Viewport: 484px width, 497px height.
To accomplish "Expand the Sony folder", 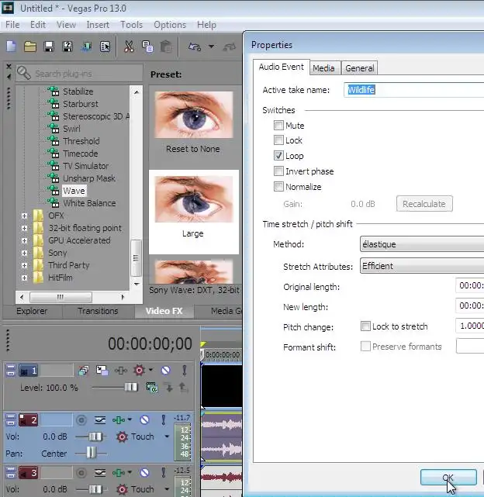I will coord(24,253).
